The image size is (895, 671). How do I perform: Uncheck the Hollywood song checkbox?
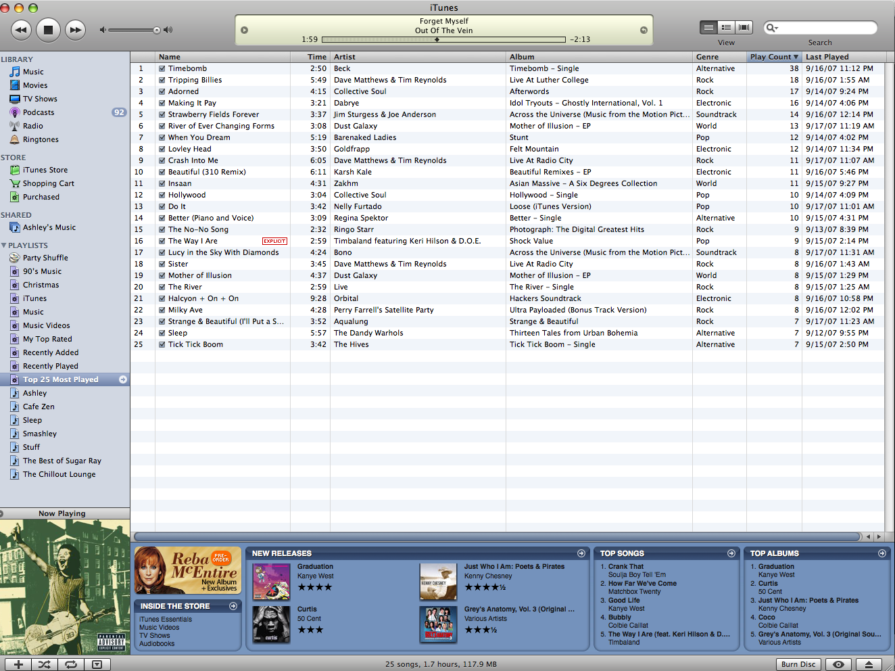[162, 195]
